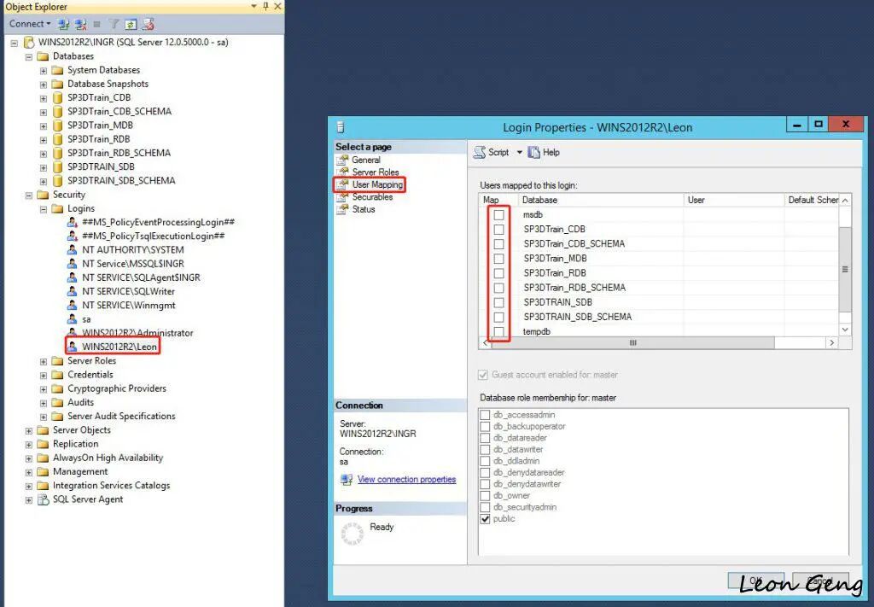Click the Stop icon in Object Explorer toolbar
This screenshot has height=607, width=874.
coord(97,24)
